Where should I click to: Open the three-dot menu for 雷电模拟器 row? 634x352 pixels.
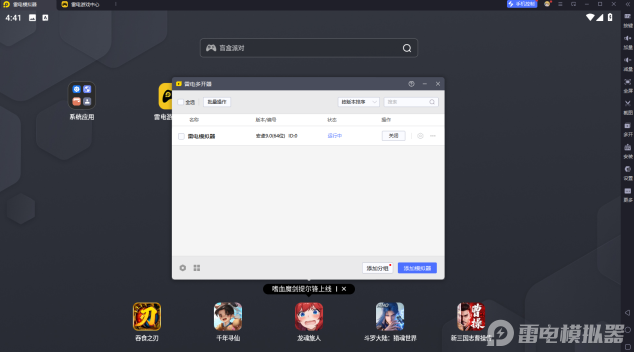[433, 135]
